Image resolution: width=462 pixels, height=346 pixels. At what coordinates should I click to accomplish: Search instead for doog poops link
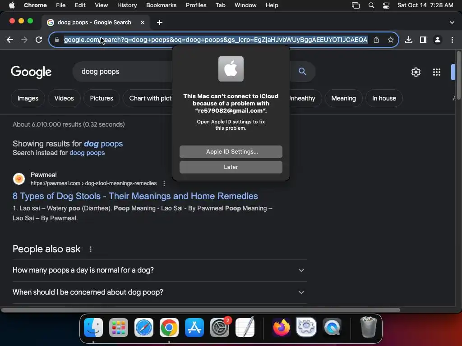pyautogui.click(x=87, y=153)
